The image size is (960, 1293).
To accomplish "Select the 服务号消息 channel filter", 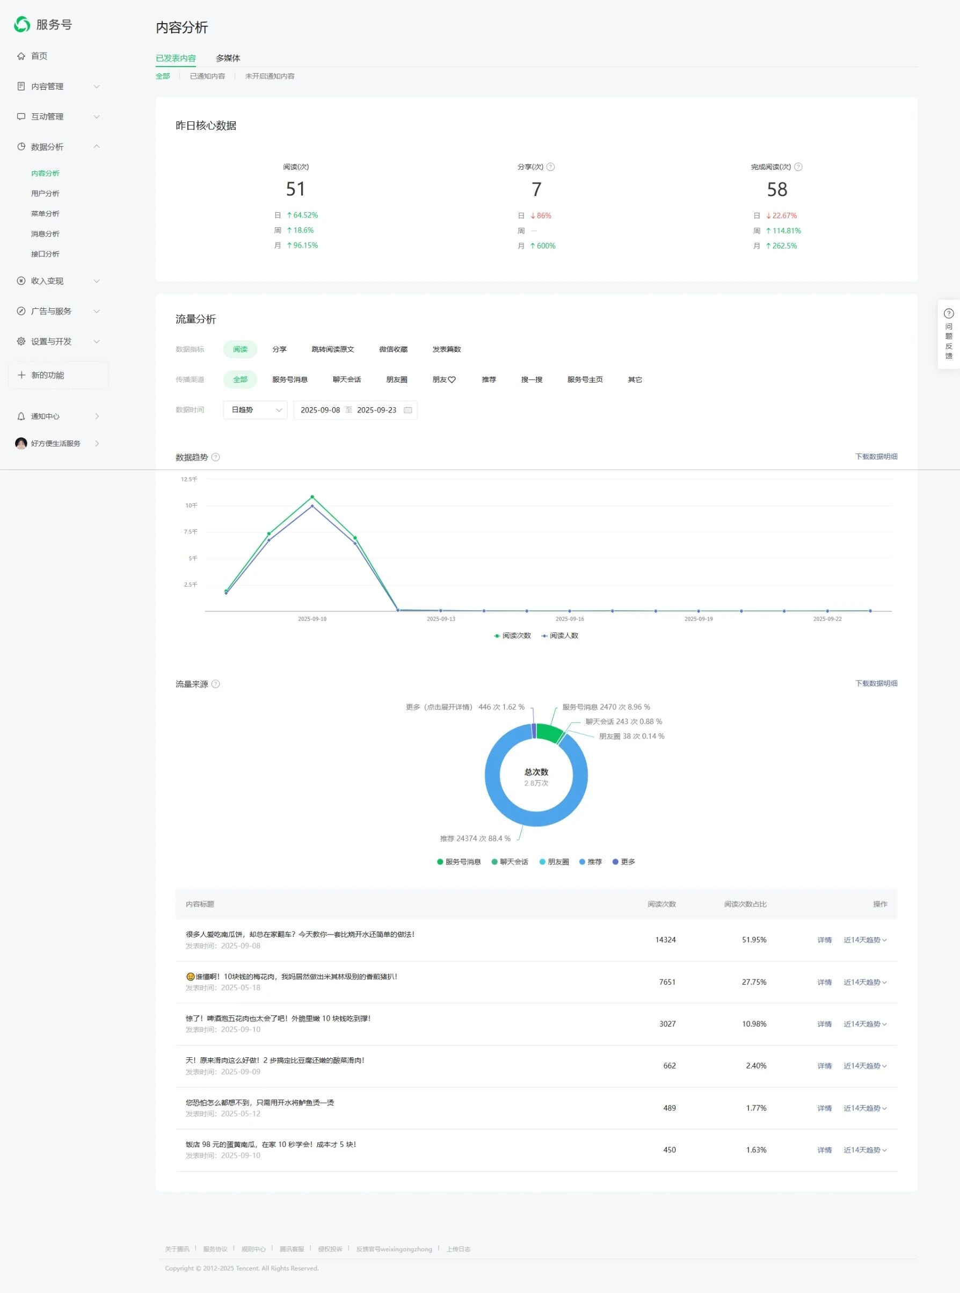I will pyautogui.click(x=290, y=380).
